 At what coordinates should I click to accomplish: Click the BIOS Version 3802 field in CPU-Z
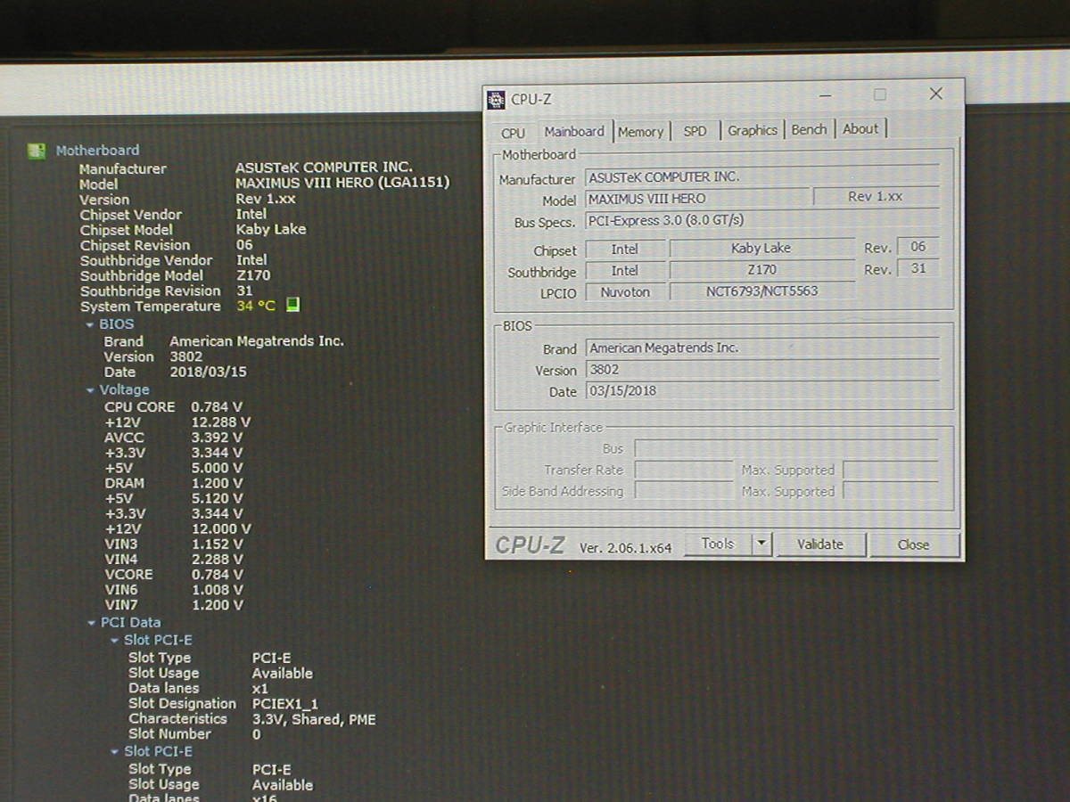[x=761, y=369]
